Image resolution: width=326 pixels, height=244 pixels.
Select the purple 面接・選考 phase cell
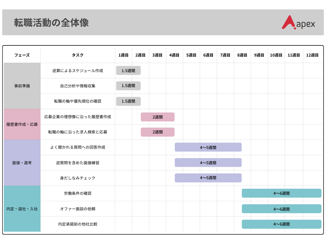tap(22, 163)
